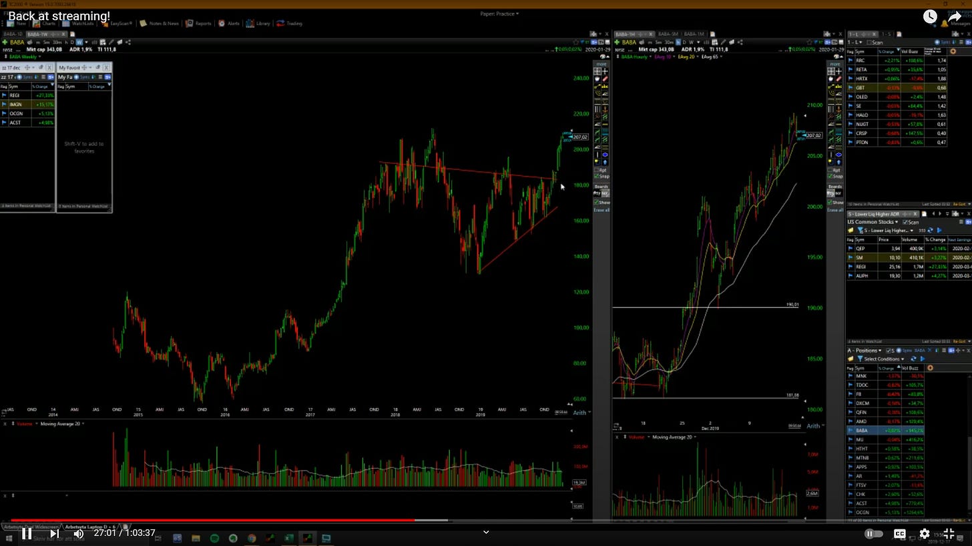The width and height of the screenshot is (972, 546).
Task: Toggle the Rpt checkbox on right drawing toolbar
Action: pos(830,170)
